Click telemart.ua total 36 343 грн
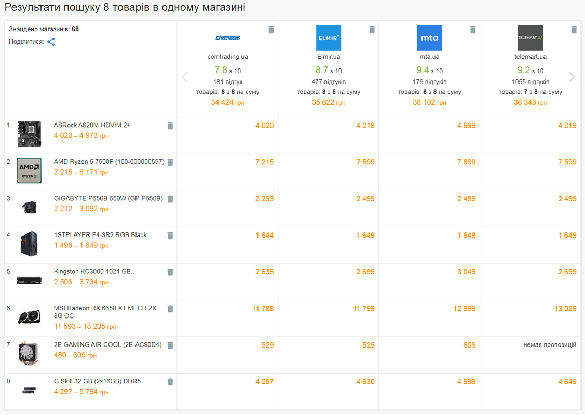 [x=530, y=102]
